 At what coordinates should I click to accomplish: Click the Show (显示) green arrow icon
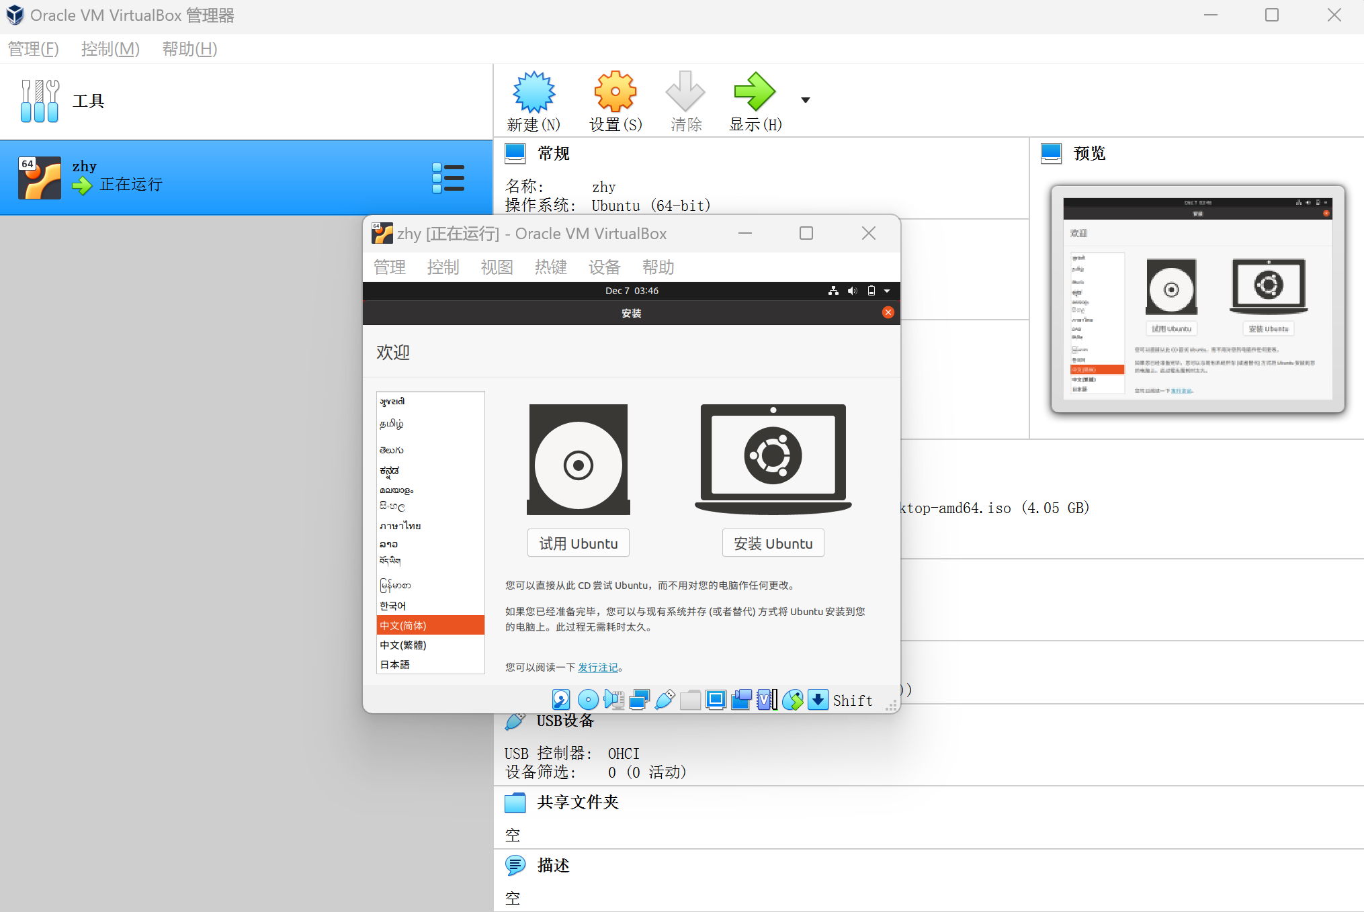coord(755,91)
